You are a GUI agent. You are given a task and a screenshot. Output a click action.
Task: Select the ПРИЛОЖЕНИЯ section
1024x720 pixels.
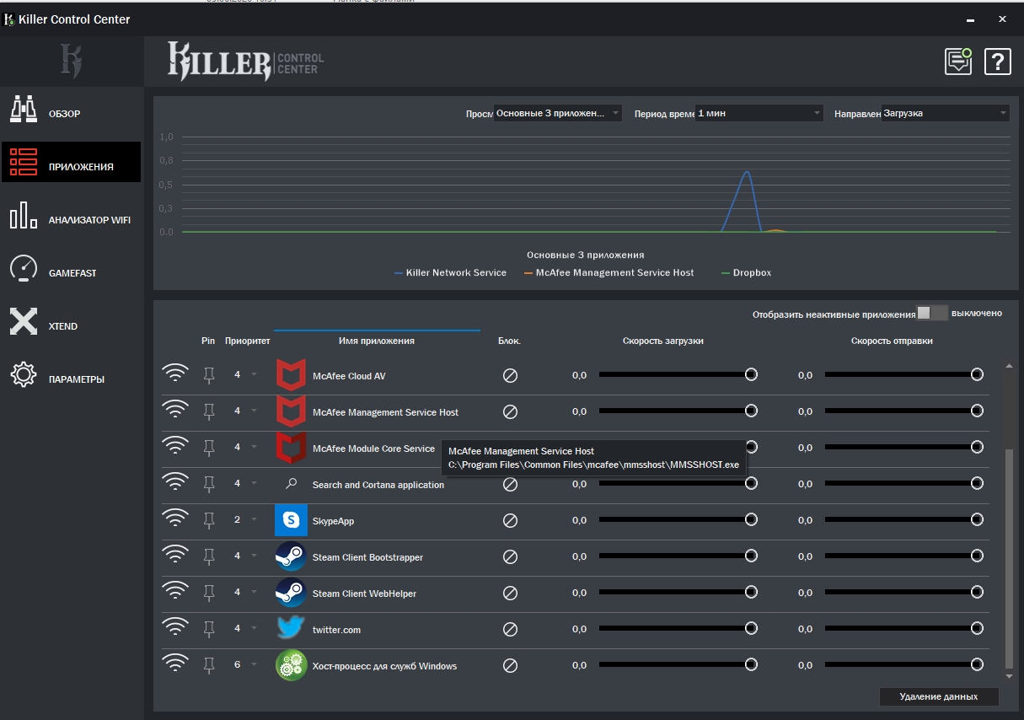(71, 162)
